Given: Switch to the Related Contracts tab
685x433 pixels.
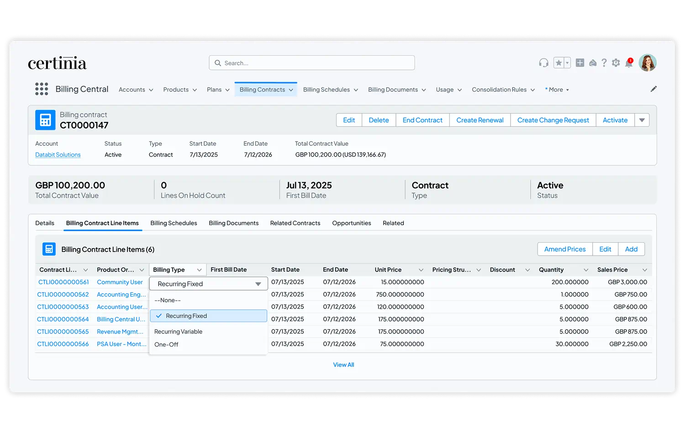Looking at the screenshot, I should coord(295,223).
